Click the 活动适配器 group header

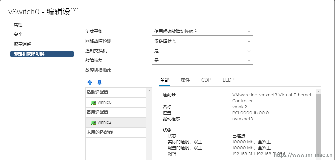click(116, 93)
